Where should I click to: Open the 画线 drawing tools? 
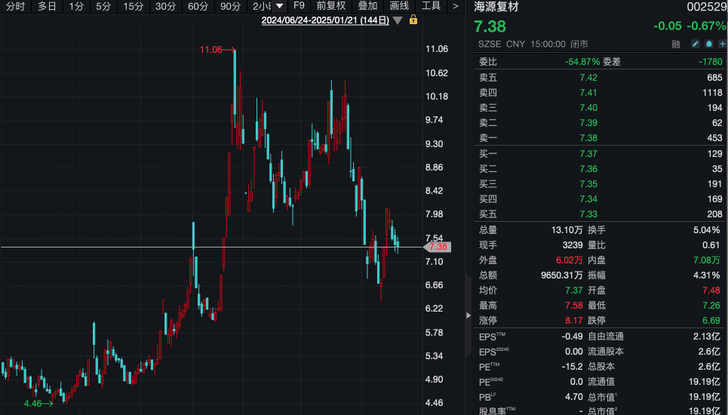(x=399, y=6)
